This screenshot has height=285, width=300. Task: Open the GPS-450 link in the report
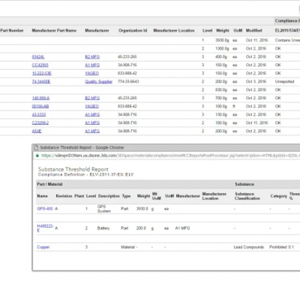(x=45, y=208)
